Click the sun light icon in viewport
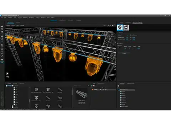The height and width of the screenshot is (128, 171). coord(7,74)
